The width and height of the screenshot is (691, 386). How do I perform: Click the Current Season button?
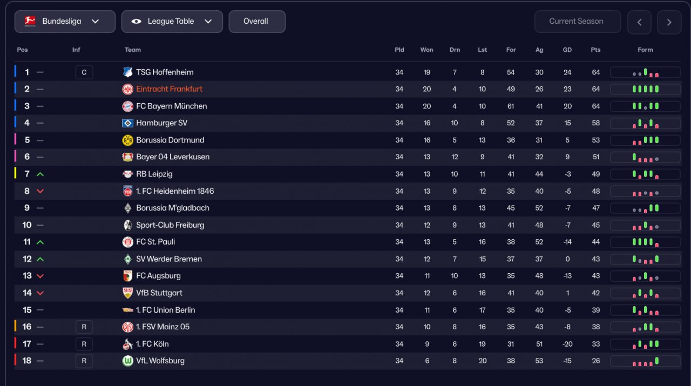[x=577, y=22]
